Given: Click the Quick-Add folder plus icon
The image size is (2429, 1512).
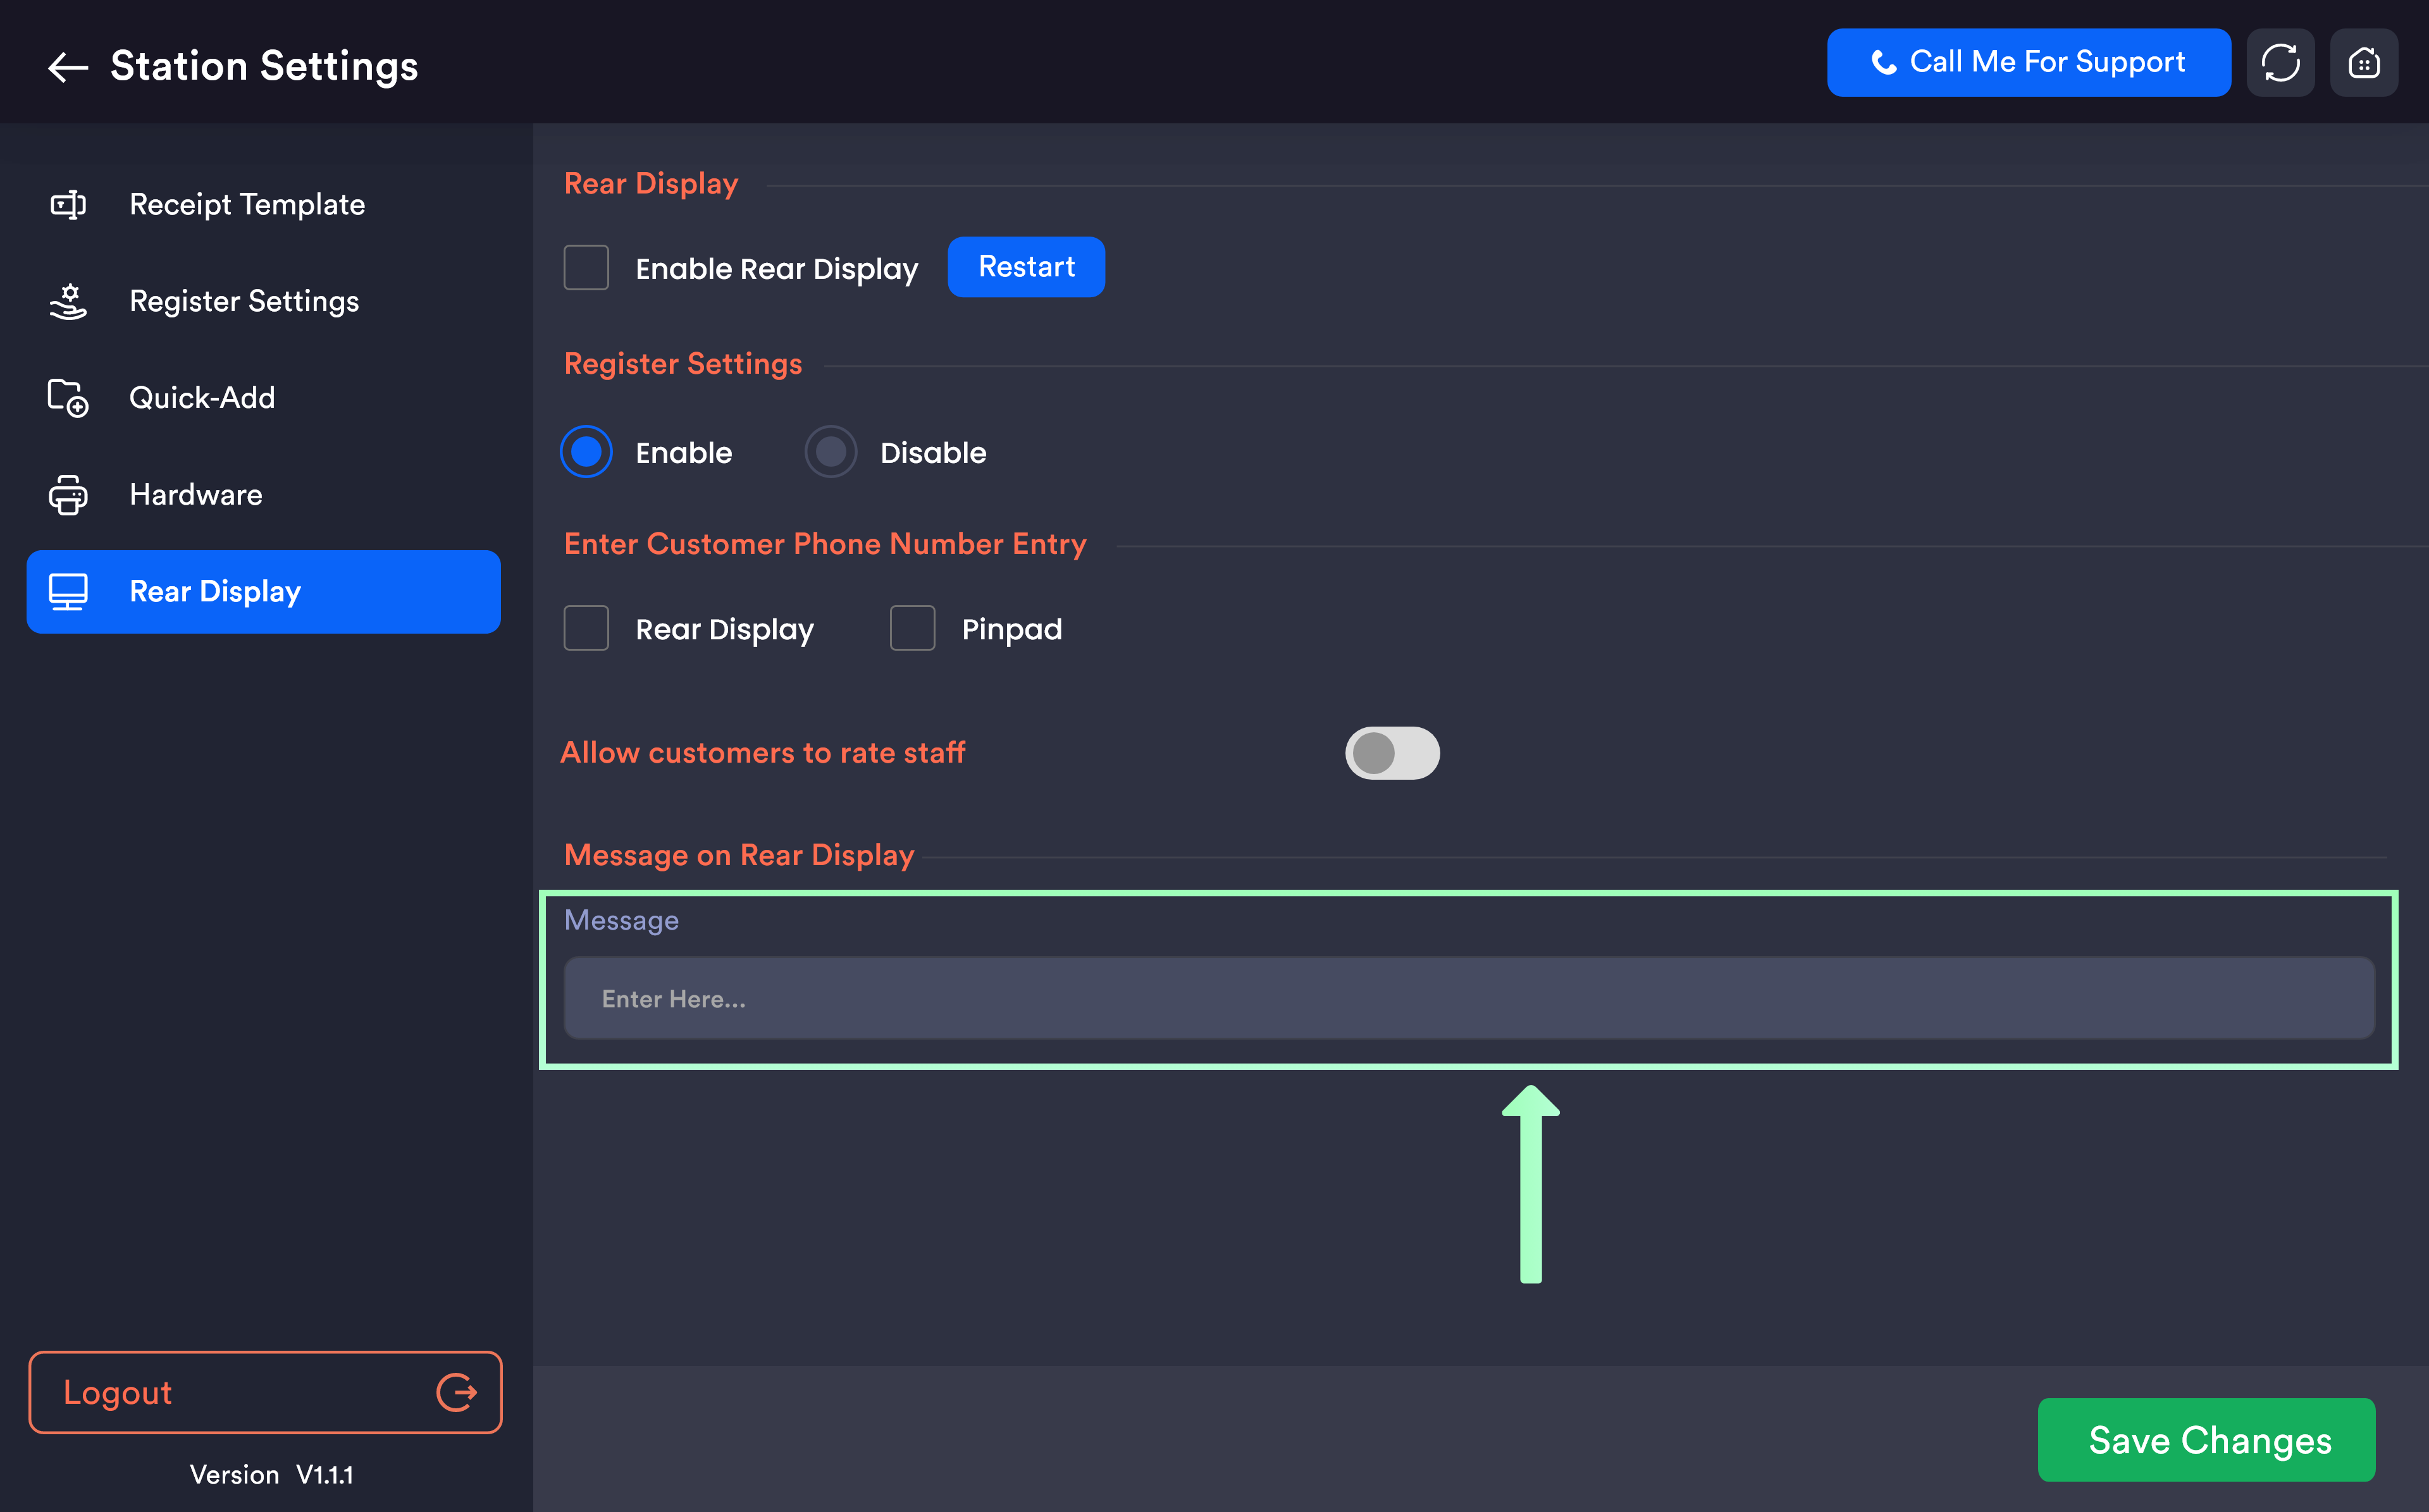Looking at the screenshot, I should [68, 398].
